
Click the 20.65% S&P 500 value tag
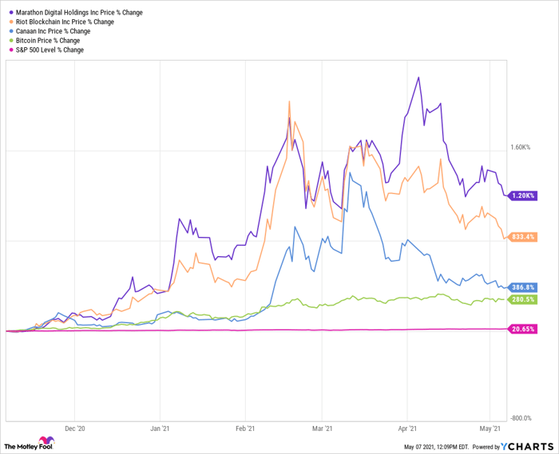[523, 329]
